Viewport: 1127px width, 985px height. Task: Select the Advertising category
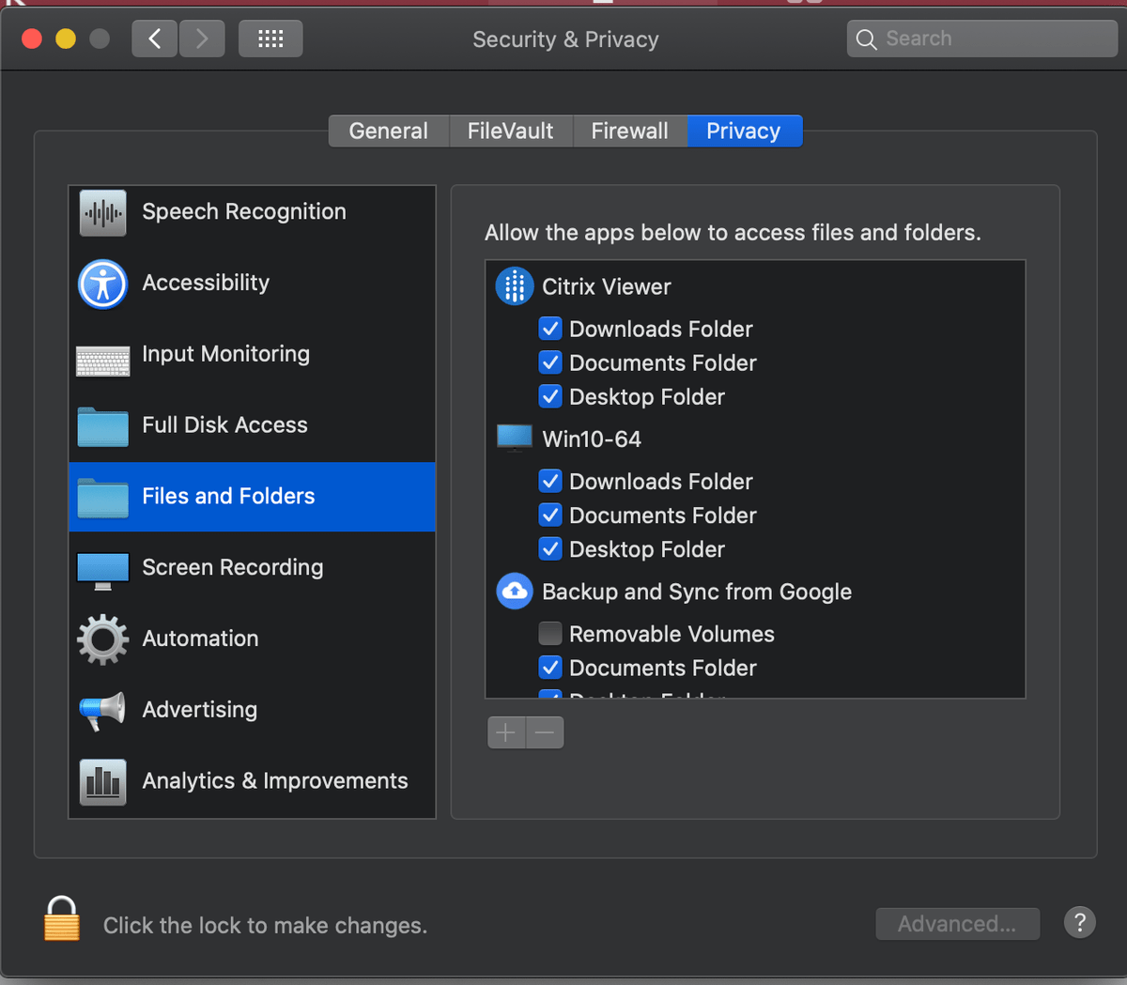tap(199, 710)
